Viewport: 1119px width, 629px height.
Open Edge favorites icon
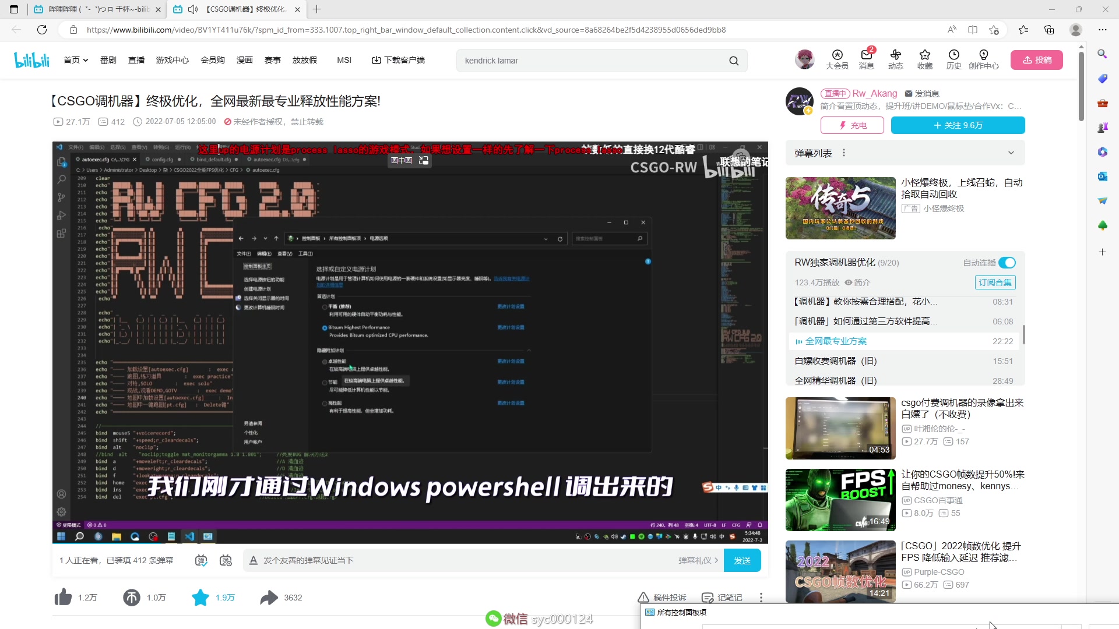click(1023, 30)
